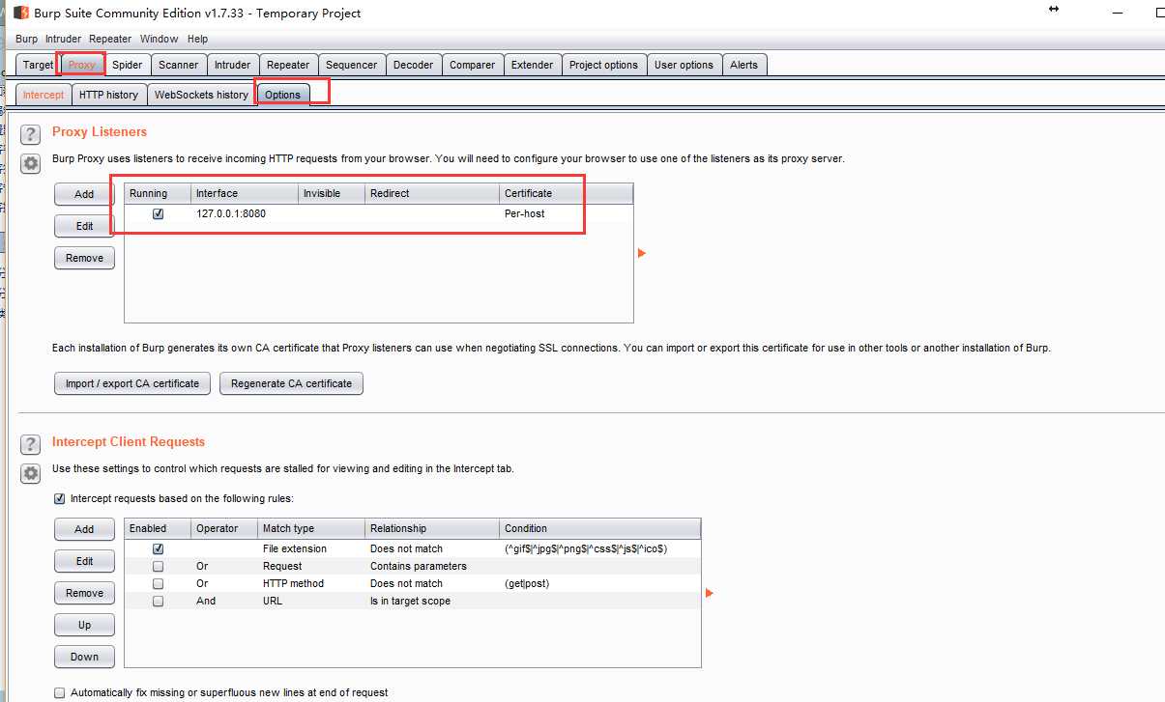Enable the HTTP method rule checkbox
Image resolution: width=1165 pixels, height=702 pixels.
point(158,583)
